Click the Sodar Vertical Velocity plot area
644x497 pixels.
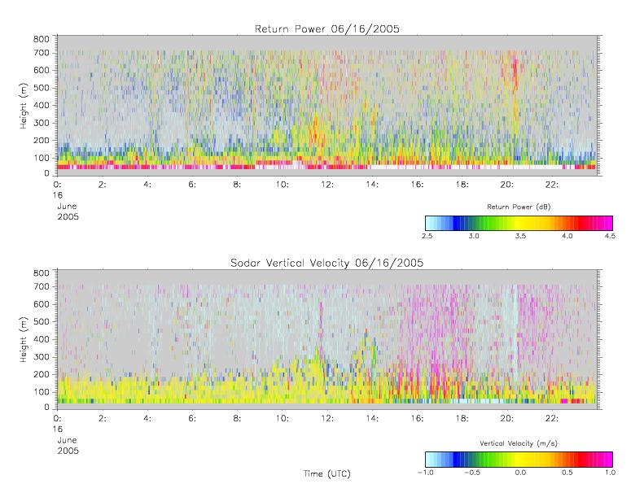click(x=327, y=339)
